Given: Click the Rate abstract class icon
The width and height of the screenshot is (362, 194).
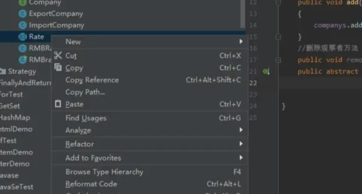Looking at the screenshot, I should (x=23, y=37).
